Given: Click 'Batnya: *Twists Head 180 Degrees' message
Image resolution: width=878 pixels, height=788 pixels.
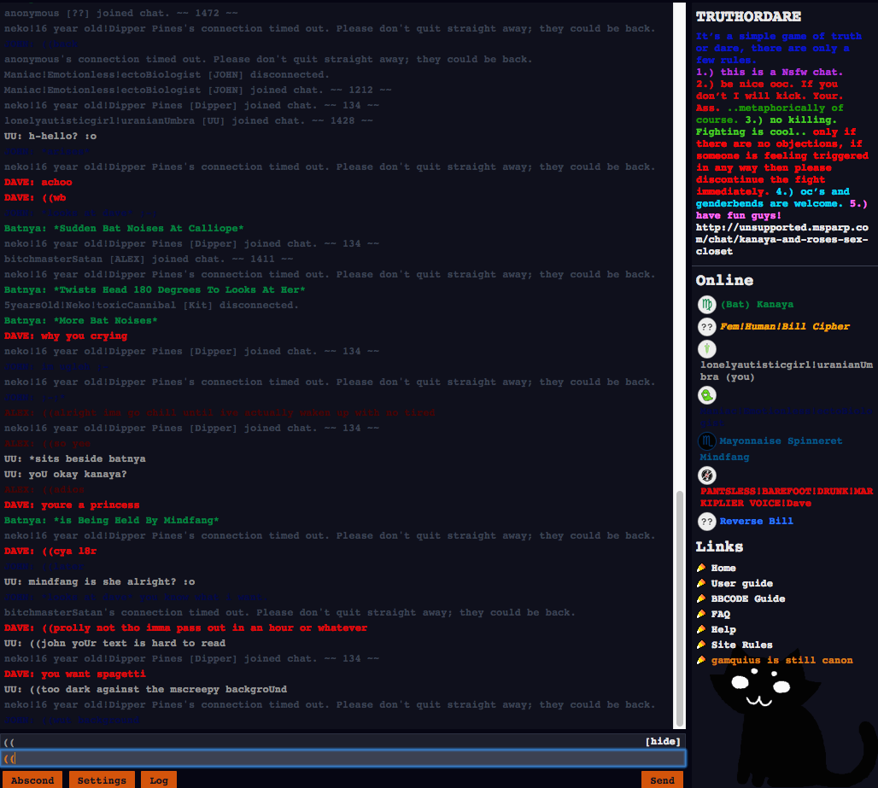Looking at the screenshot, I should [x=155, y=290].
